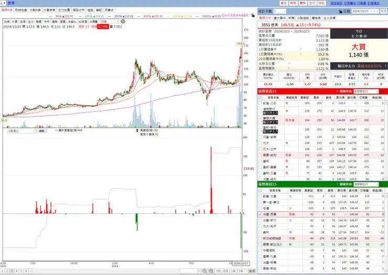Viewport: 388px width, 275px height.
Task: Open the 重大事件 tab in right panel
Action: (280, 18)
